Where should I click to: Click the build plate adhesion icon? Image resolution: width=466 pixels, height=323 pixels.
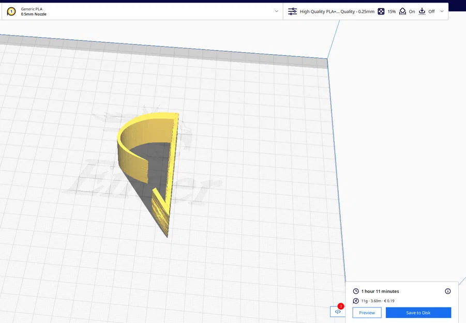click(422, 11)
